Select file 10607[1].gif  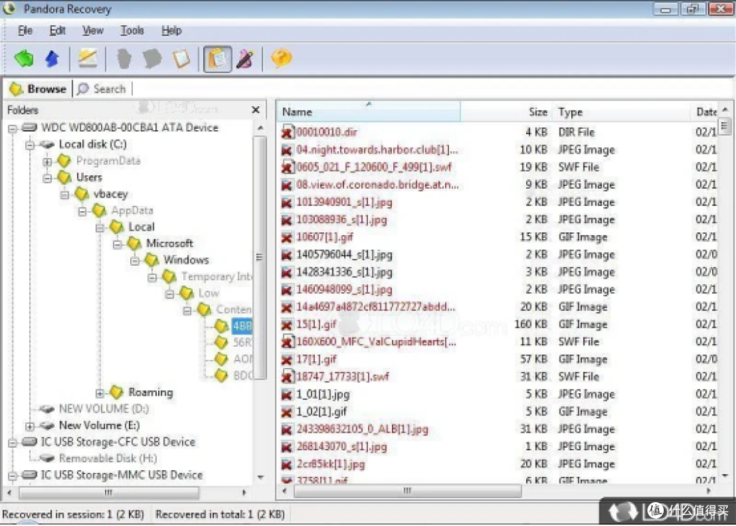[x=325, y=237]
